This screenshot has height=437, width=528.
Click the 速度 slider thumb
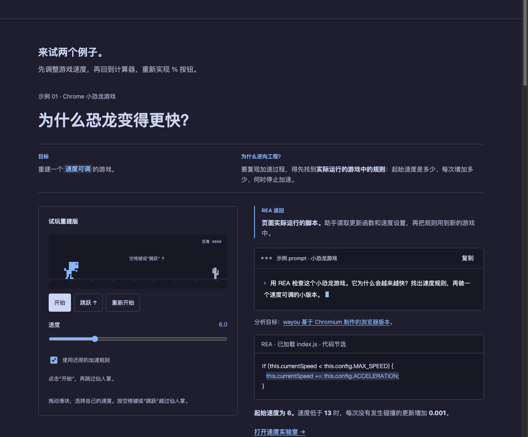coord(95,339)
